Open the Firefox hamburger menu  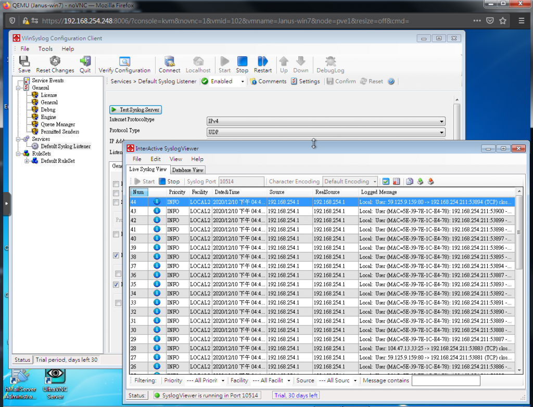522,21
